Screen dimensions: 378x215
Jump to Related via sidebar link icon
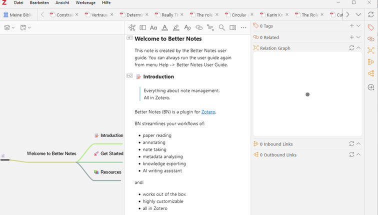[371, 39]
